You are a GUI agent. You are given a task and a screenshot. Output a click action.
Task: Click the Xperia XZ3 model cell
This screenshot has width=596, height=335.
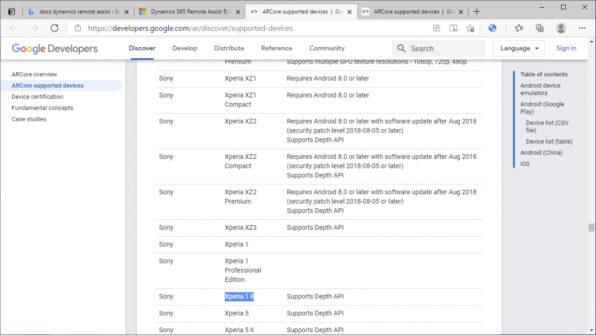240,227
